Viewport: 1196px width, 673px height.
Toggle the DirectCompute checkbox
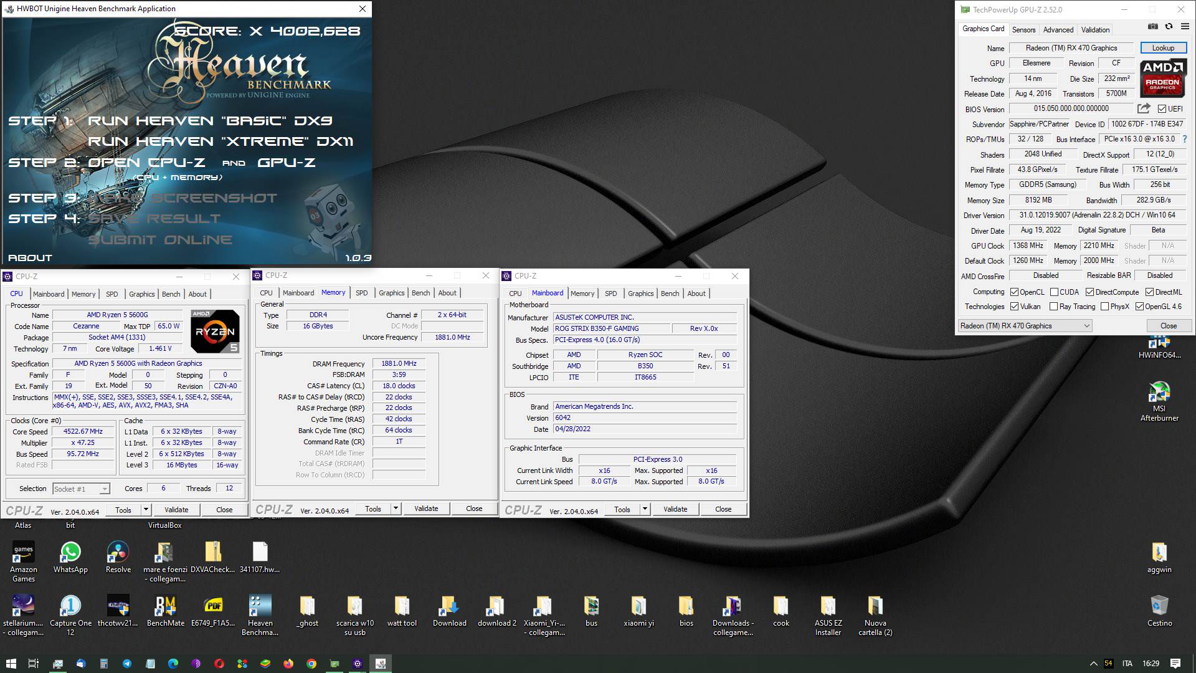[1089, 292]
